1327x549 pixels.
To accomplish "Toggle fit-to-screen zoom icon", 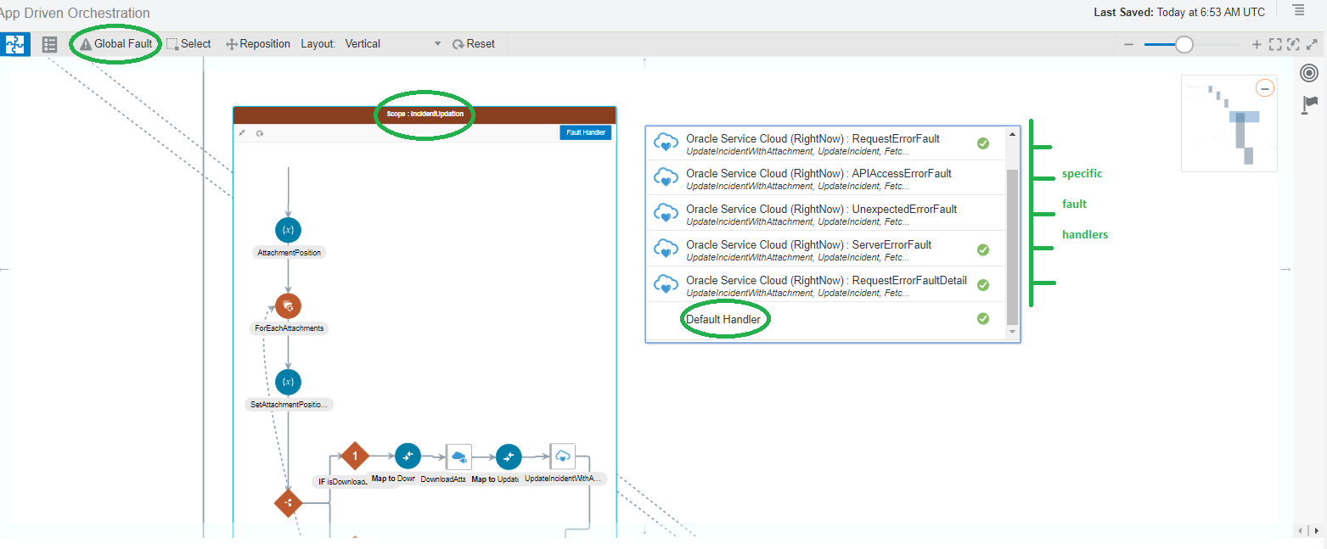I will (x=1274, y=45).
